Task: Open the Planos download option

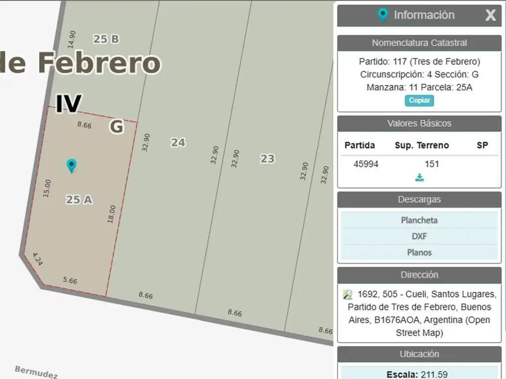Action: [x=419, y=252]
